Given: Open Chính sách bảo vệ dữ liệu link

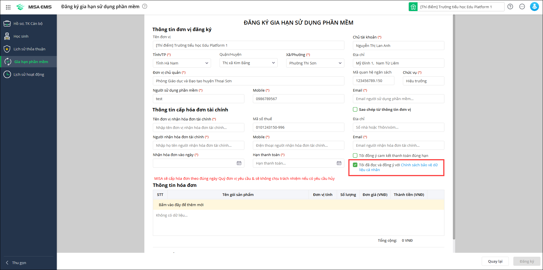Looking at the screenshot, I should 419,165.
